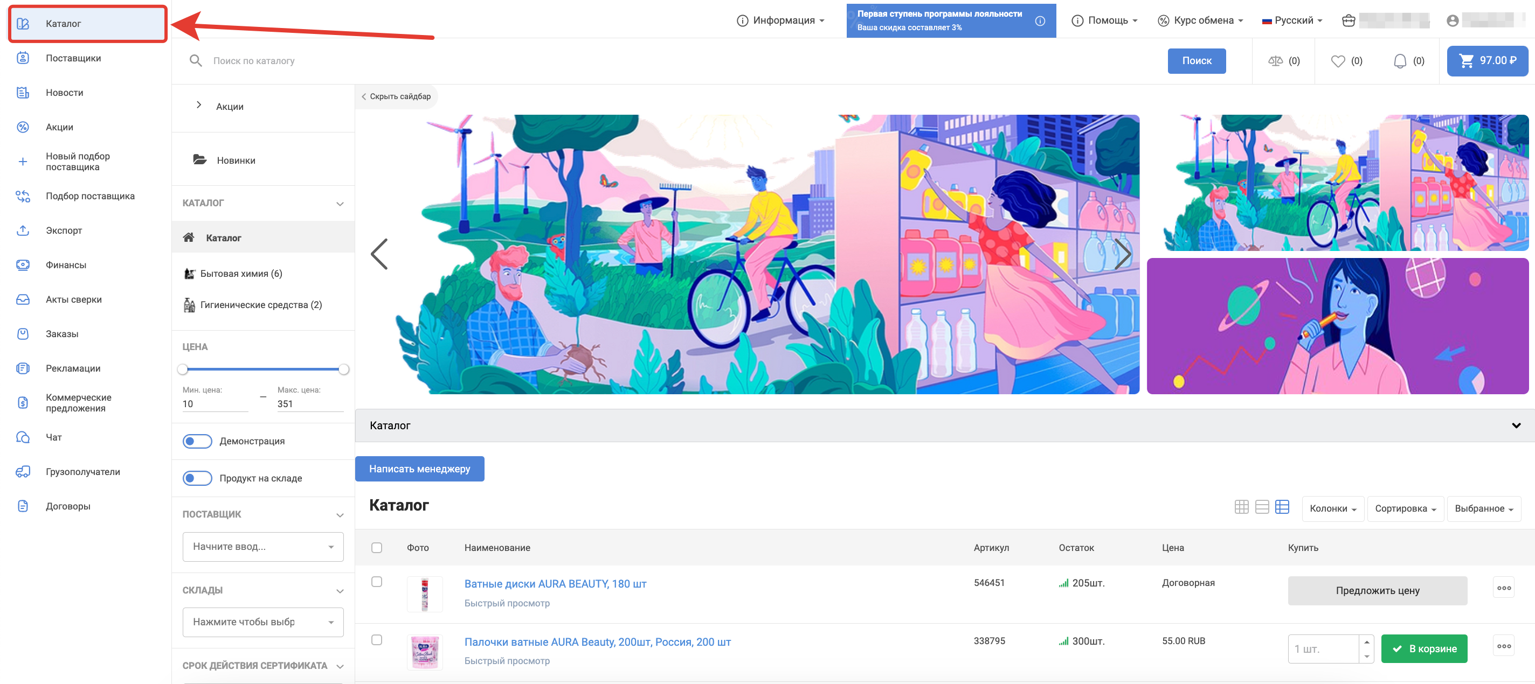Check the box for Ватные диски AURA BEAUTY

click(377, 582)
